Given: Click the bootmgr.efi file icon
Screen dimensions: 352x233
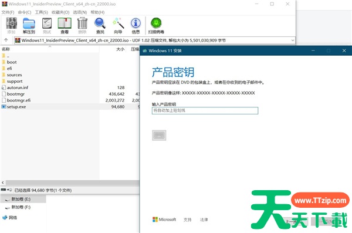Looking at the screenshot, I should [4, 100].
